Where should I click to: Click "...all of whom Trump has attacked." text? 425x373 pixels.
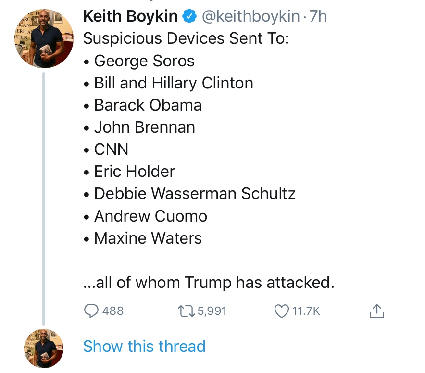pyautogui.click(x=209, y=283)
